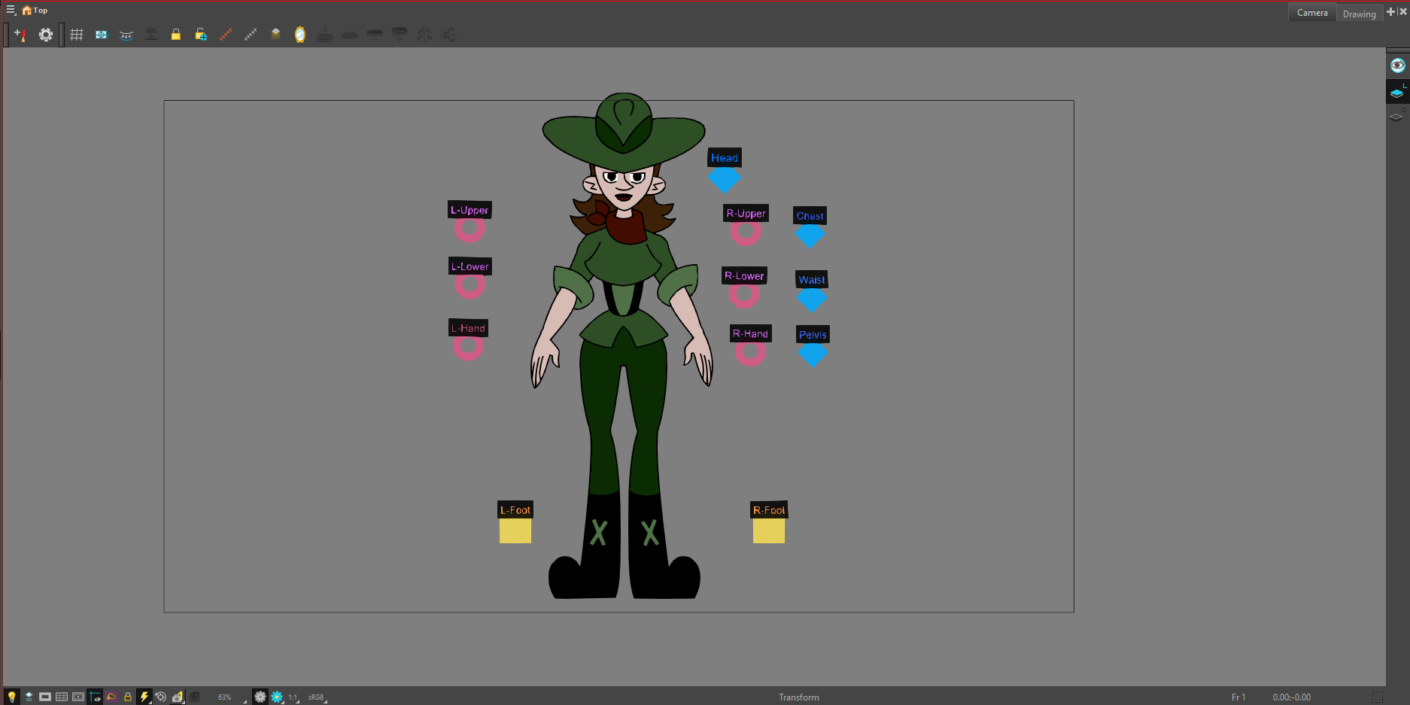Toggle the grid display icon
Image resolution: width=1410 pixels, height=705 pixels.
click(77, 35)
